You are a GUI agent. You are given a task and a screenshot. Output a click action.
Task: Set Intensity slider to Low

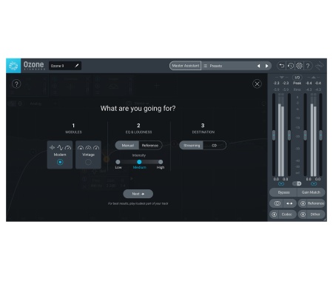[118, 162]
